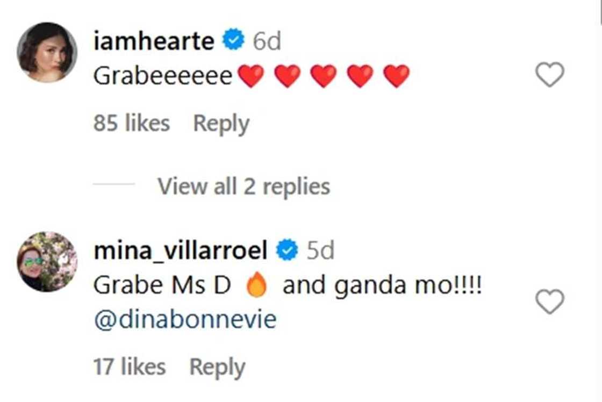Image resolution: width=602 pixels, height=402 pixels.
Task: Reply to iamhearte's comment
Action: pyautogui.click(x=221, y=124)
